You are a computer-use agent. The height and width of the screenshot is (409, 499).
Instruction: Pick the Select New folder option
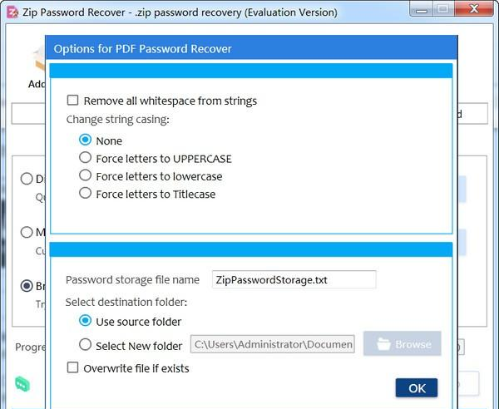85,345
